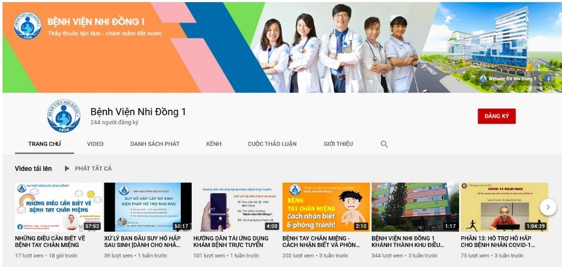Click the 244 người đăng ký subscriber count
562x267 pixels.
(114, 122)
